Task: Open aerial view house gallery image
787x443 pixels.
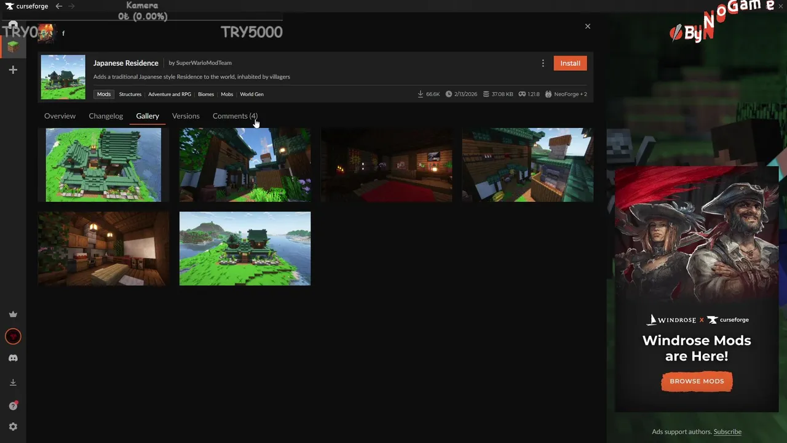Action: pyautogui.click(x=103, y=165)
